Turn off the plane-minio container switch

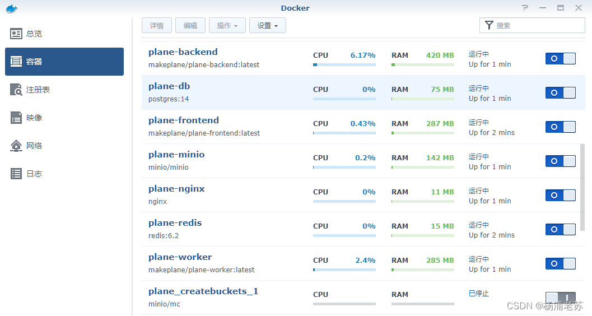[560, 161]
